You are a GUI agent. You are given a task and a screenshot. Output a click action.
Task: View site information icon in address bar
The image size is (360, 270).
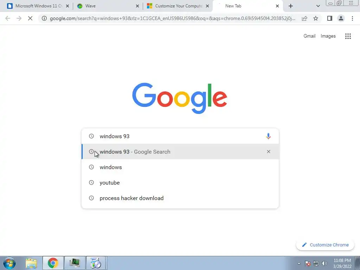coord(44,18)
